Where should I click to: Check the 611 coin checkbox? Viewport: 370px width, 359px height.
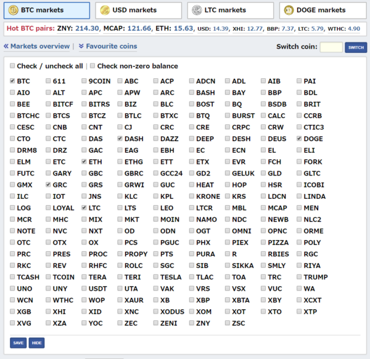click(48, 81)
